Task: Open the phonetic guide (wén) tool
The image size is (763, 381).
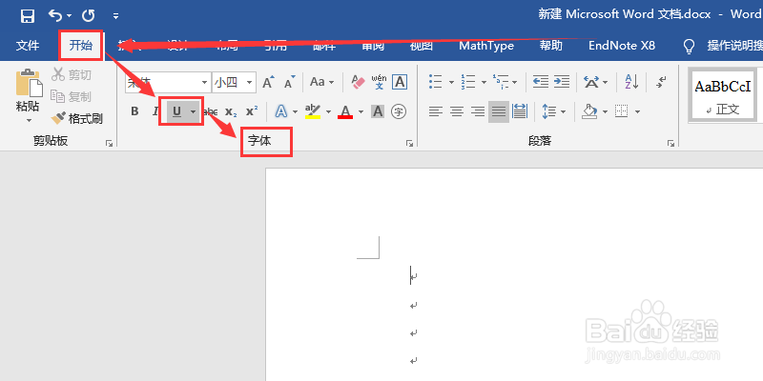Action: click(379, 82)
